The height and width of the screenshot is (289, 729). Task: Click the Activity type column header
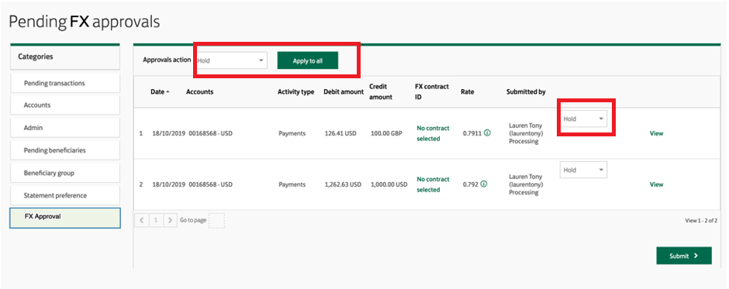tap(295, 92)
